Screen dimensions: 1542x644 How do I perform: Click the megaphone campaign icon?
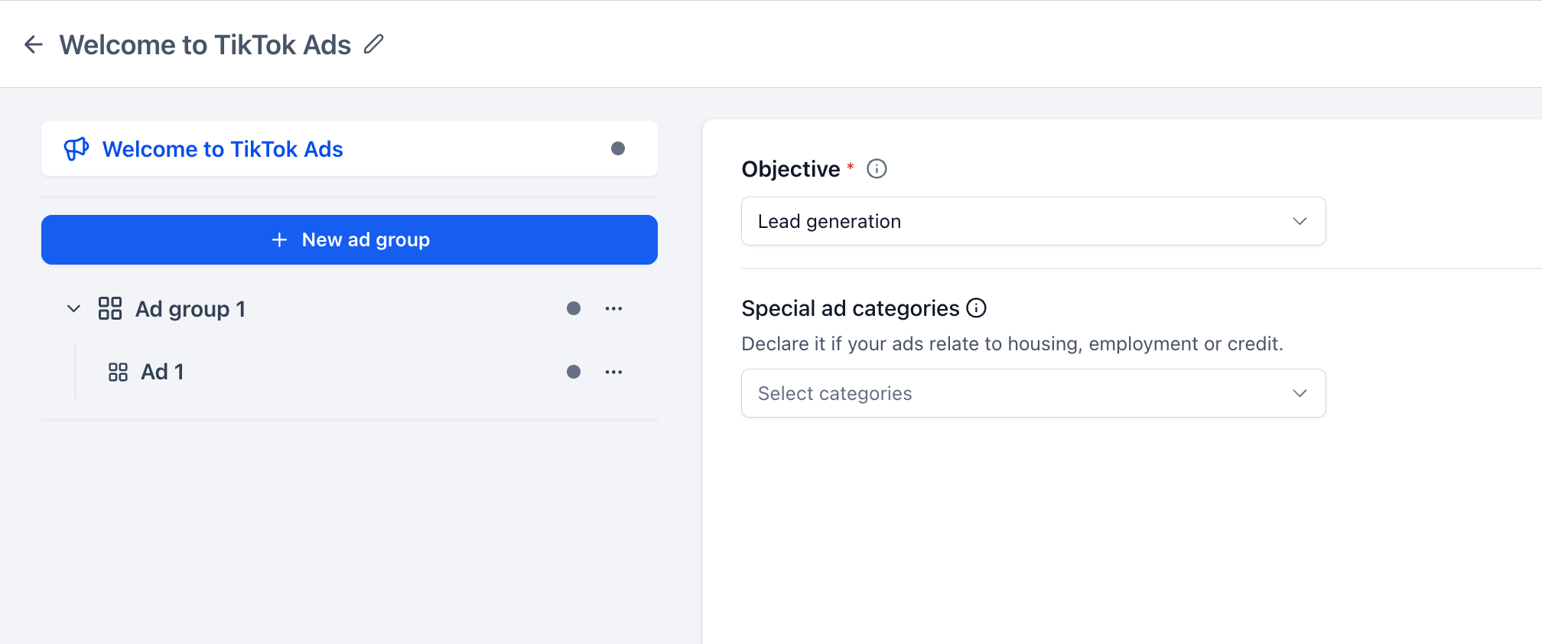(x=76, y=148)
